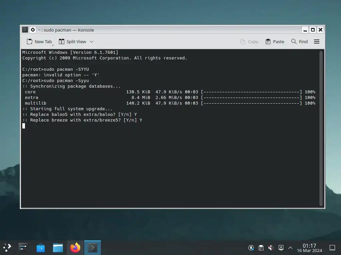Click the Konsole taskbar entry
Viewport: 341px width, 255px height.
[93, 248]
